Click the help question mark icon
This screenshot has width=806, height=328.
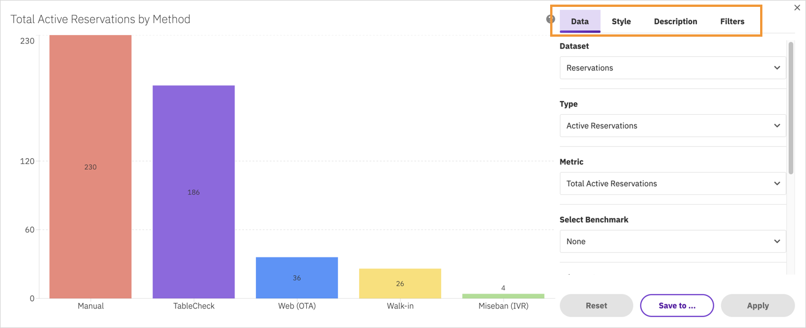550,19
